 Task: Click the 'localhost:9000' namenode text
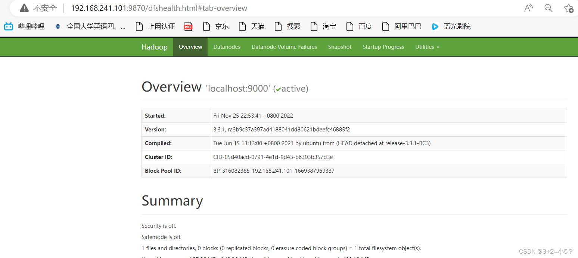click(238, 89)
